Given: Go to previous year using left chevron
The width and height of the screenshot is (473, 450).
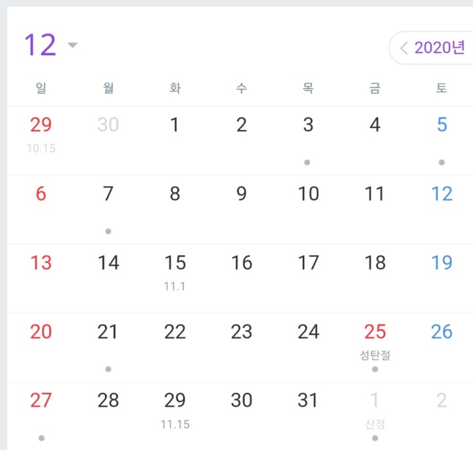Looking at the screenshot, I should [x=404, y=48].
